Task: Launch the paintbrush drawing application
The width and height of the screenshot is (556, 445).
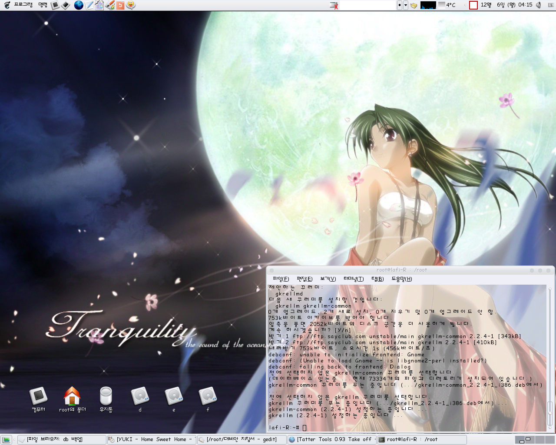Action: click(x=110, y=5)
